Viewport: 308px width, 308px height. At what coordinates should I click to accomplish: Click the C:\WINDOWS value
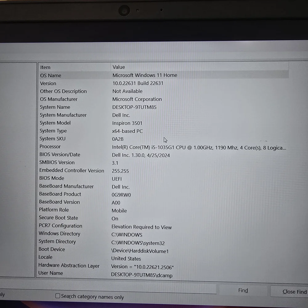(127, 234)
